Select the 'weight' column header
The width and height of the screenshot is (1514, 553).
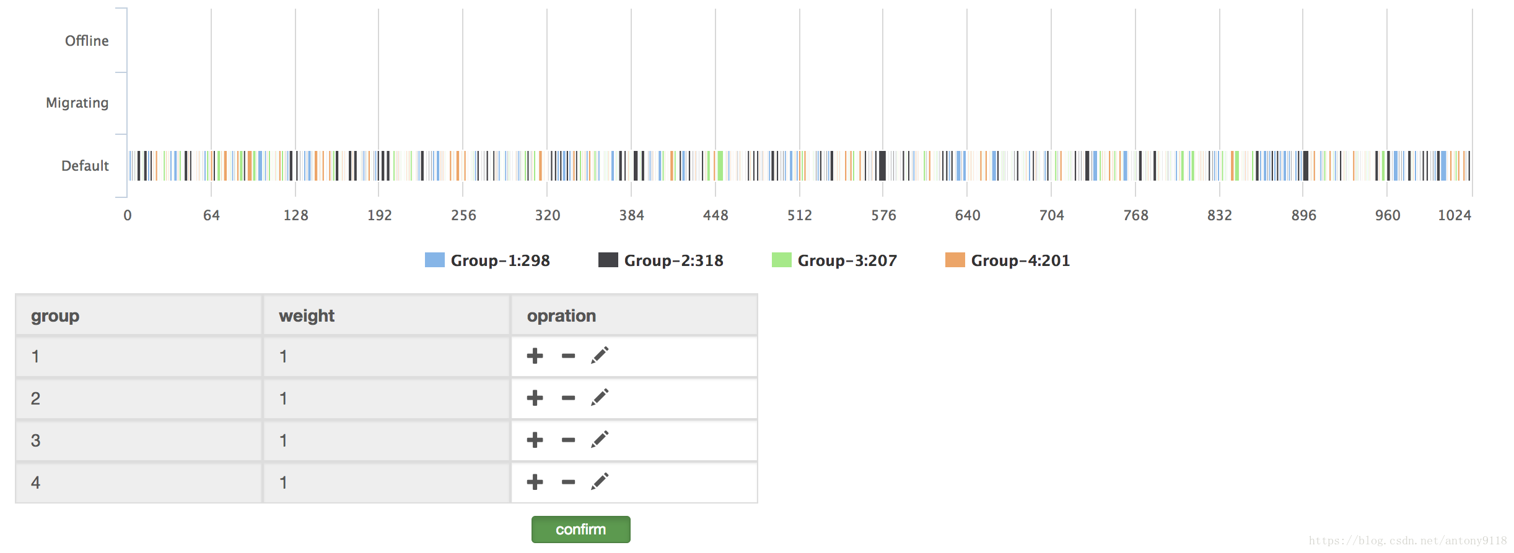coord(387,315)
